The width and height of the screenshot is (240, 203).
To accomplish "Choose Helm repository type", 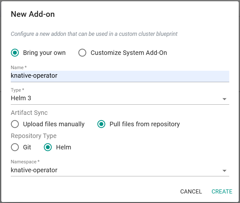I will (x=48, y=147).
